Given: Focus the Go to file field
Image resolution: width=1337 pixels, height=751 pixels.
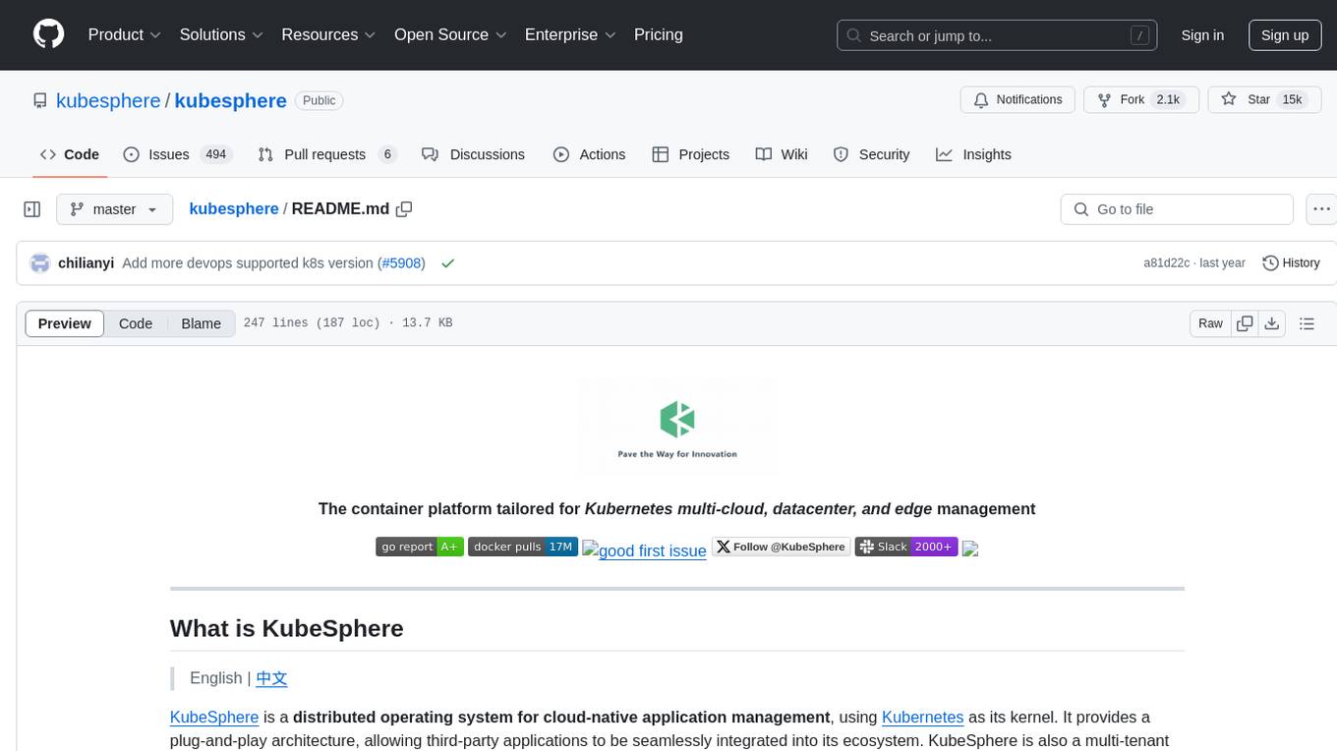Looking at the screenshot, I should point(1177,209).
